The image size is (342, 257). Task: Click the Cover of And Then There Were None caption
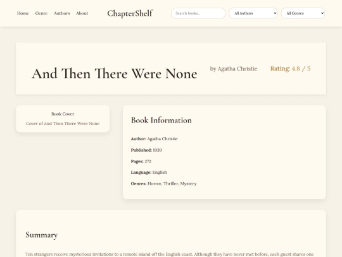pyautogui.click(x=63, y=124)
